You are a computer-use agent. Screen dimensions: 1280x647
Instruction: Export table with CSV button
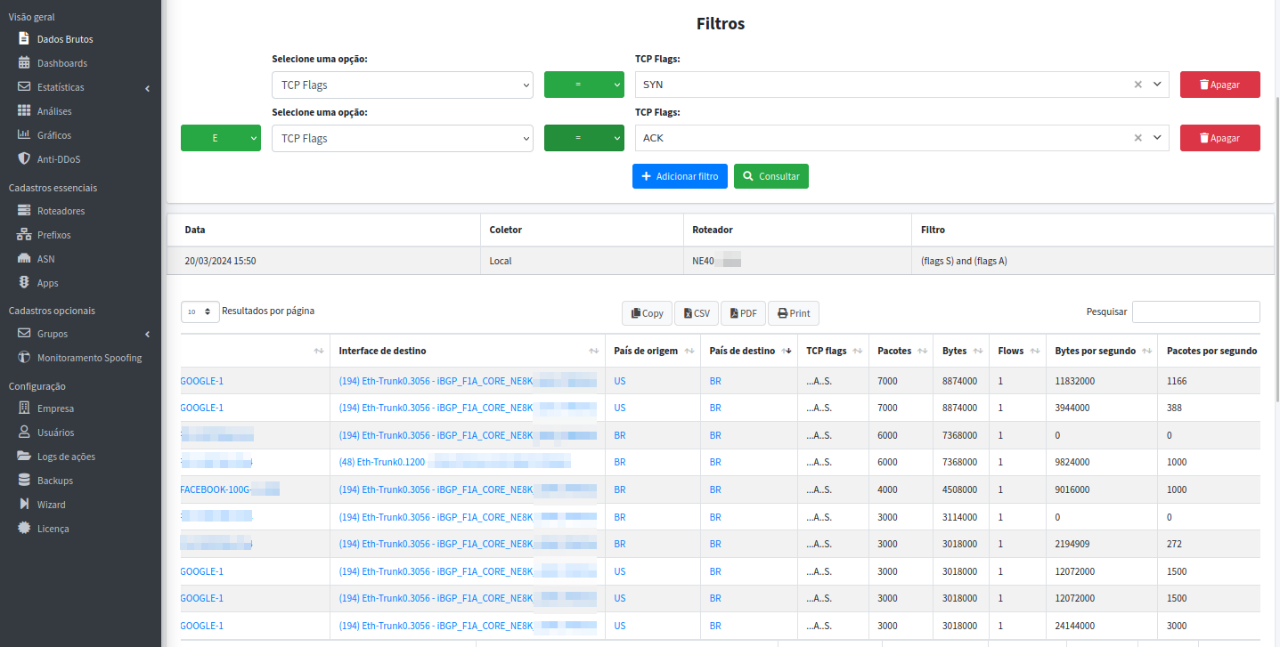[697, 313]
